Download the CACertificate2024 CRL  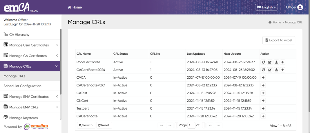[276, 70]
